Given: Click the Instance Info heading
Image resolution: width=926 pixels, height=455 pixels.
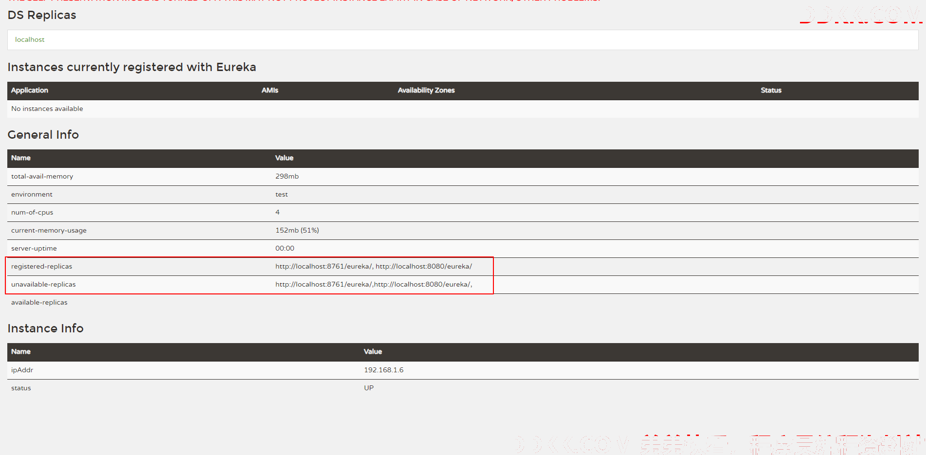Looking at the screenshot, I should click(45, 328).
